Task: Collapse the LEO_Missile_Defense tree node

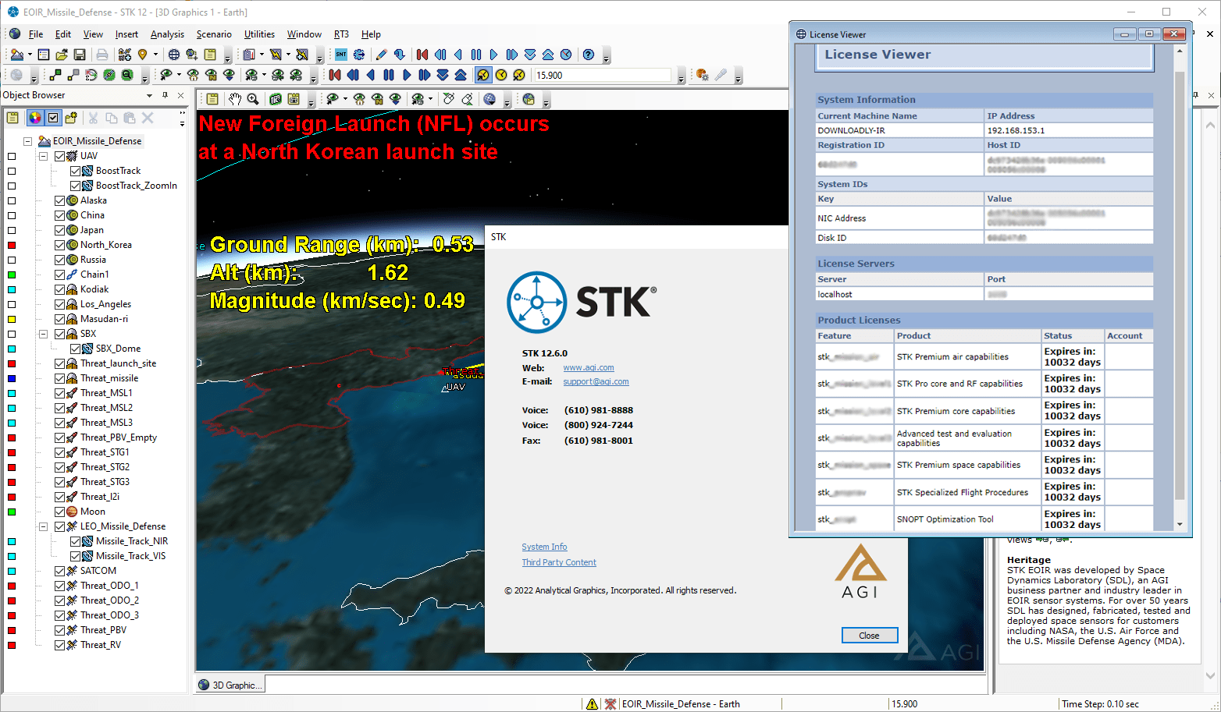Action: point(44,526)
